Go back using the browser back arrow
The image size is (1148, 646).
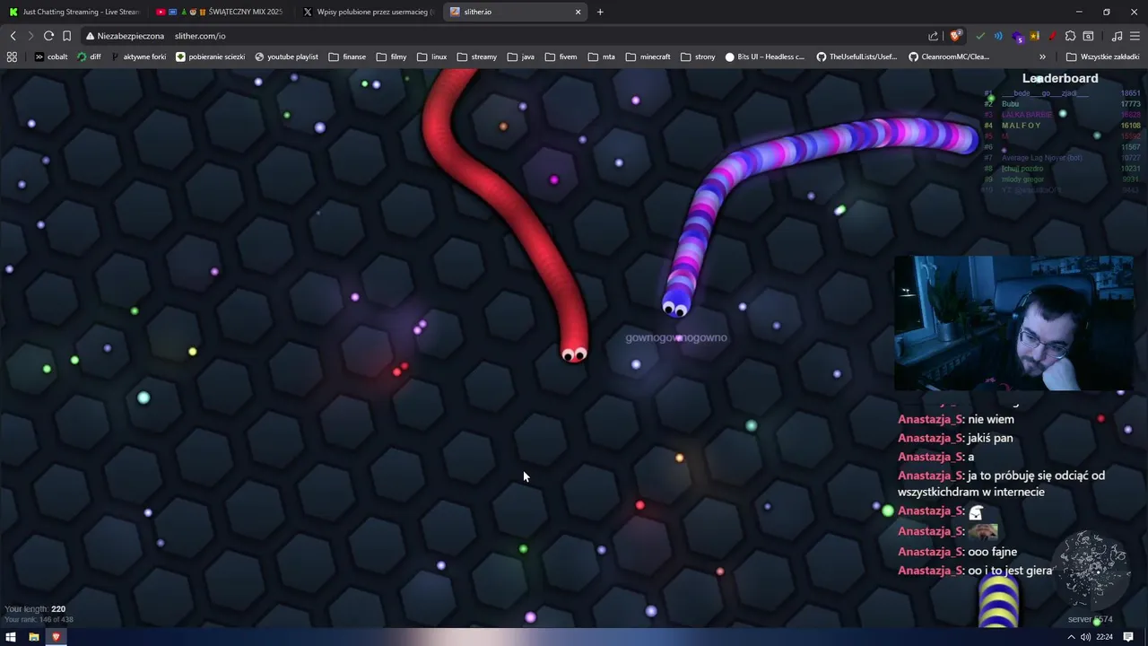(x=13, y=36)
